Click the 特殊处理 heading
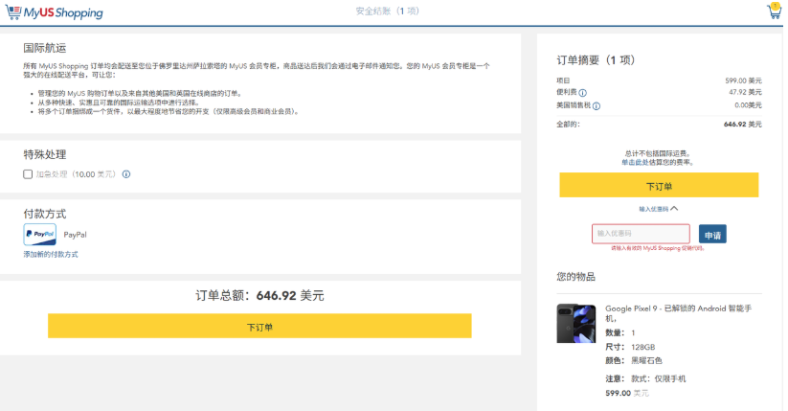This screenshot has width=788, height=411. pyautogui.click(x=45, y=154)
